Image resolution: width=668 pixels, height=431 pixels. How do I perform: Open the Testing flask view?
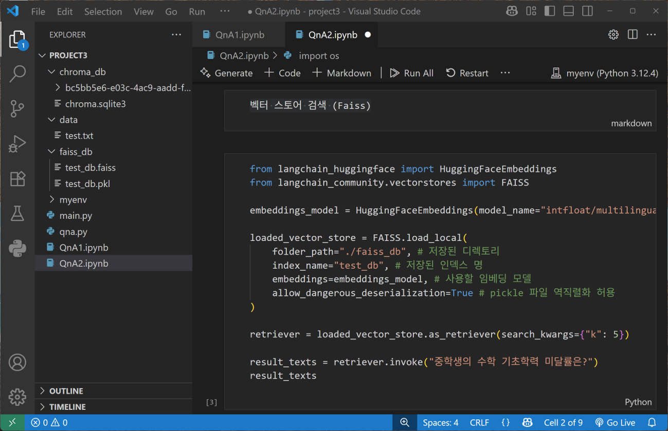[x=17, y=213]
